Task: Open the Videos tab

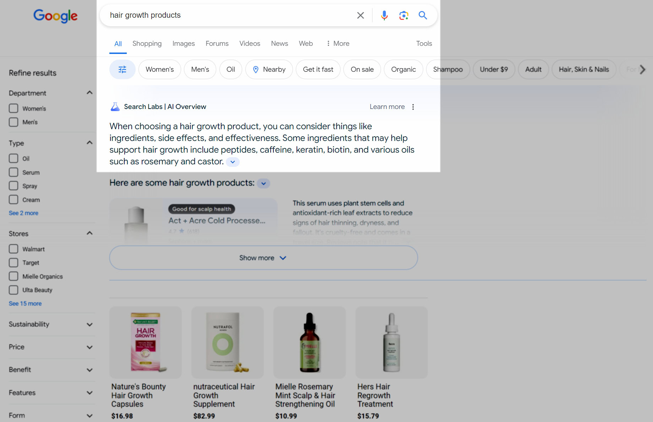Action: pos(250,44)
